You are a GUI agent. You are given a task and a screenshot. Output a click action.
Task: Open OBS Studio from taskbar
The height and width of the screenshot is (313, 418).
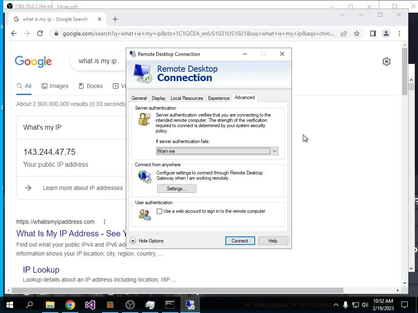pyautogui.click(x=130, y=305)
